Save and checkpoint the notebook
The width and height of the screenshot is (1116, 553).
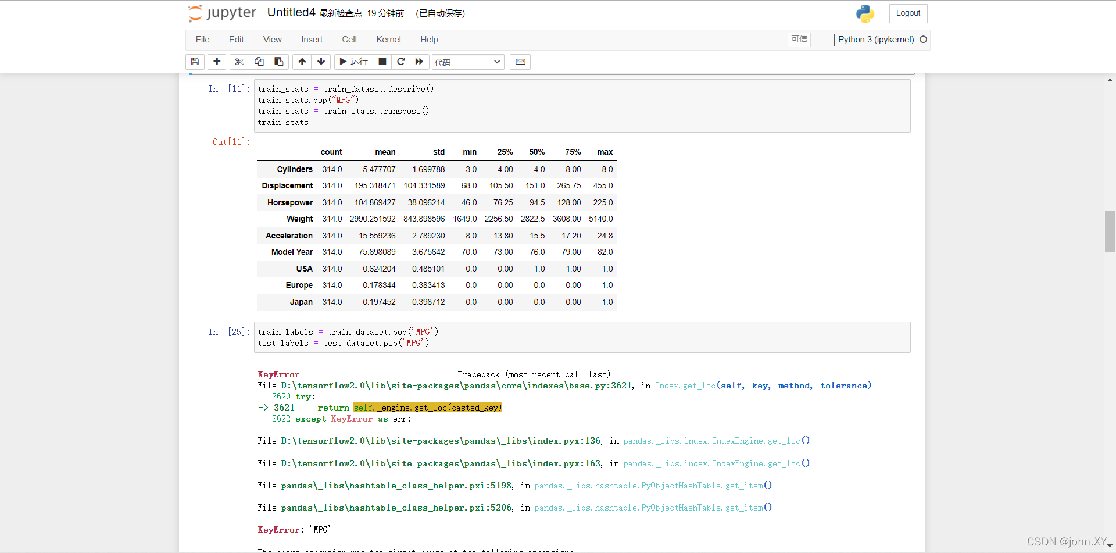(x=195, y=62)
